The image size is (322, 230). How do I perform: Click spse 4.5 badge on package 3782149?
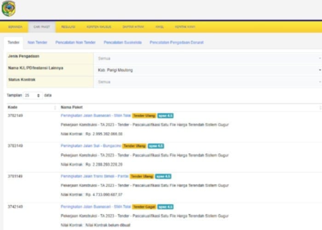tap(165, 115)
